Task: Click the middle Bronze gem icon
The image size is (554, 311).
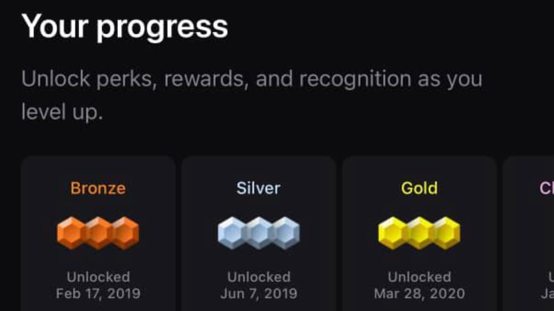Action: (x=98, y=233)
